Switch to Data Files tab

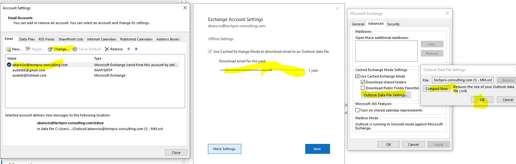(x=27, y=39)
